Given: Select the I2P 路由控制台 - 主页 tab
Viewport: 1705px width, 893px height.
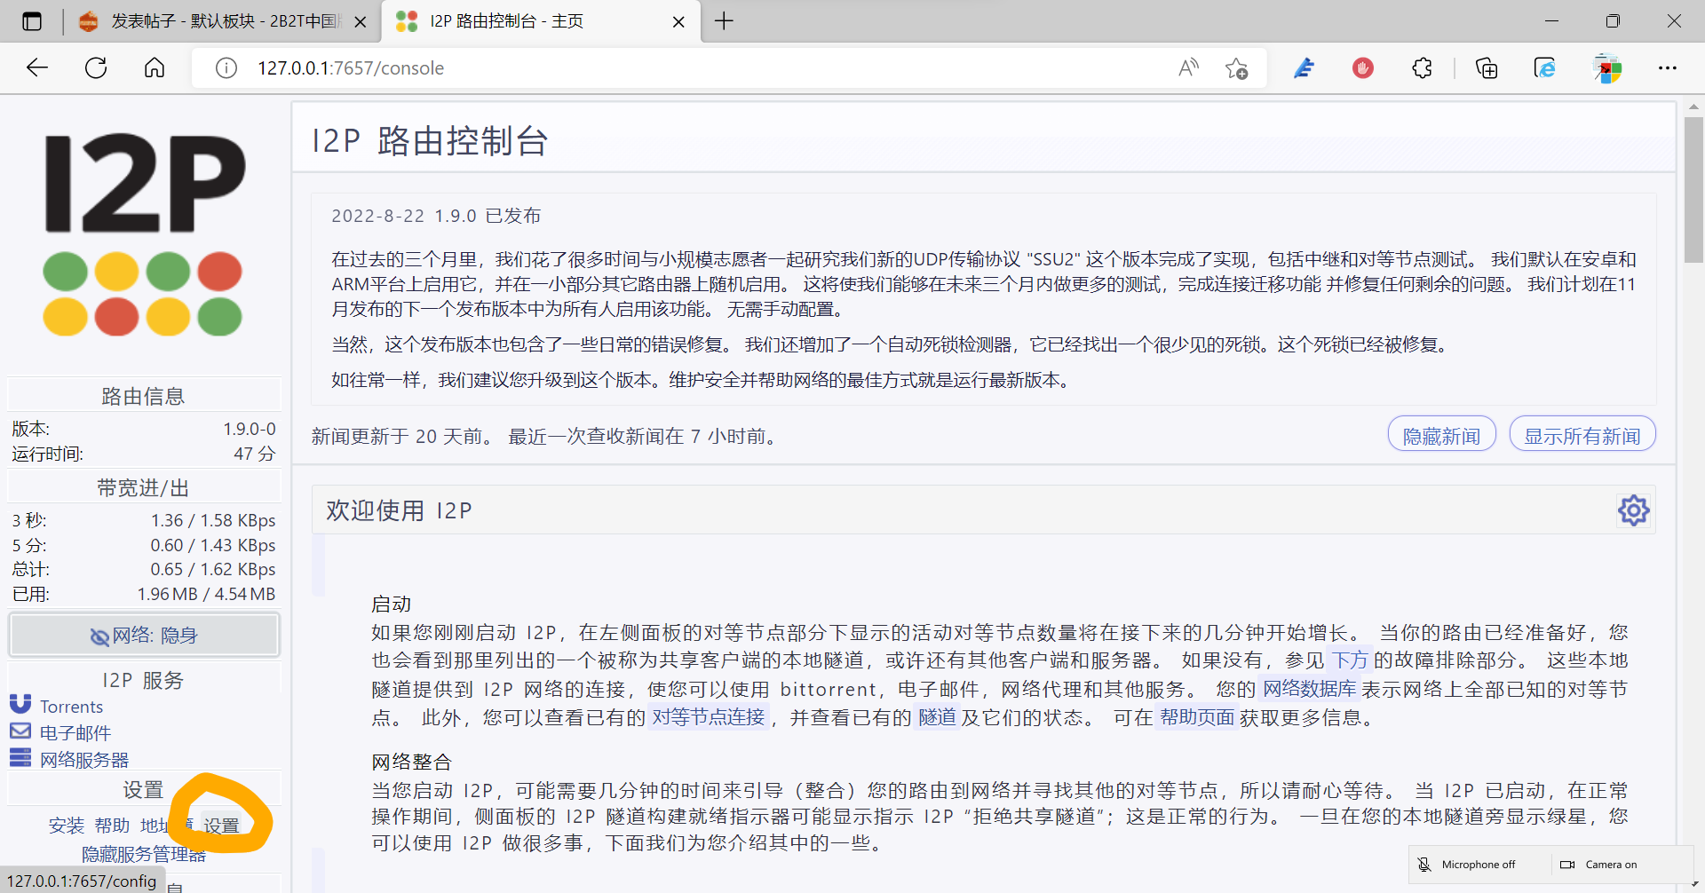Looking at the screenshot, I should click(x=540, y=21).
